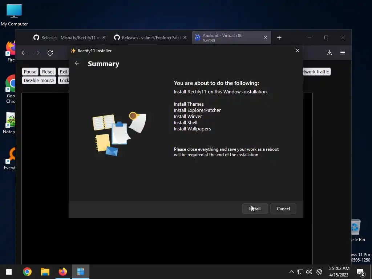The height and width of the screenshot is (279, 372).
Task: Close the Rectify11 Installer dialog
Action: 298,50
